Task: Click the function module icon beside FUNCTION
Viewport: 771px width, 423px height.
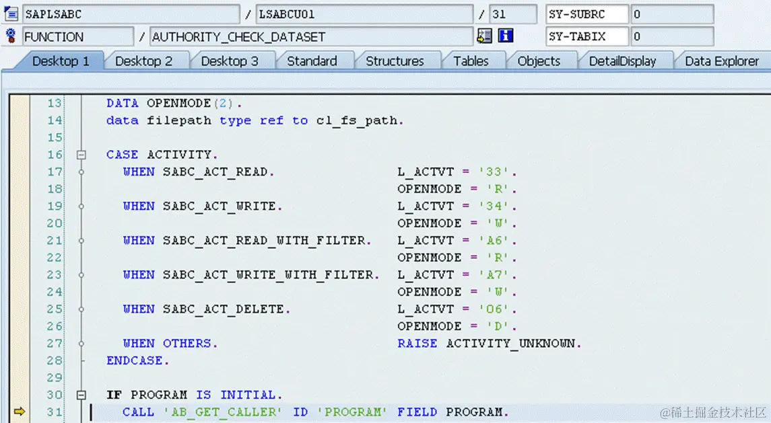Action: point(11,36)
